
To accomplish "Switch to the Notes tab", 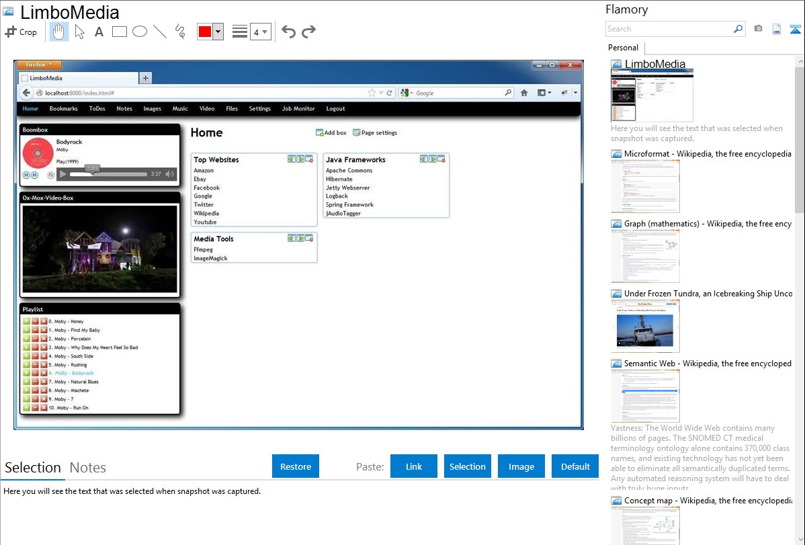I will tap(88, 468).
